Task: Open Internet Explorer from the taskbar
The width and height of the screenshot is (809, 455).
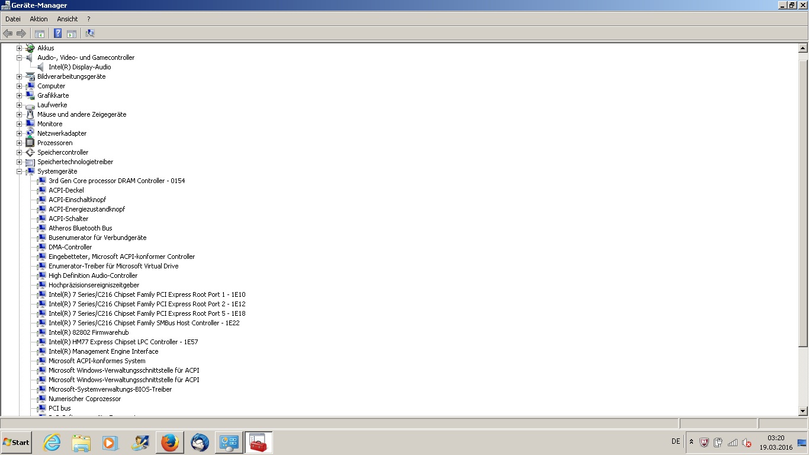Action: click(52, 443)
